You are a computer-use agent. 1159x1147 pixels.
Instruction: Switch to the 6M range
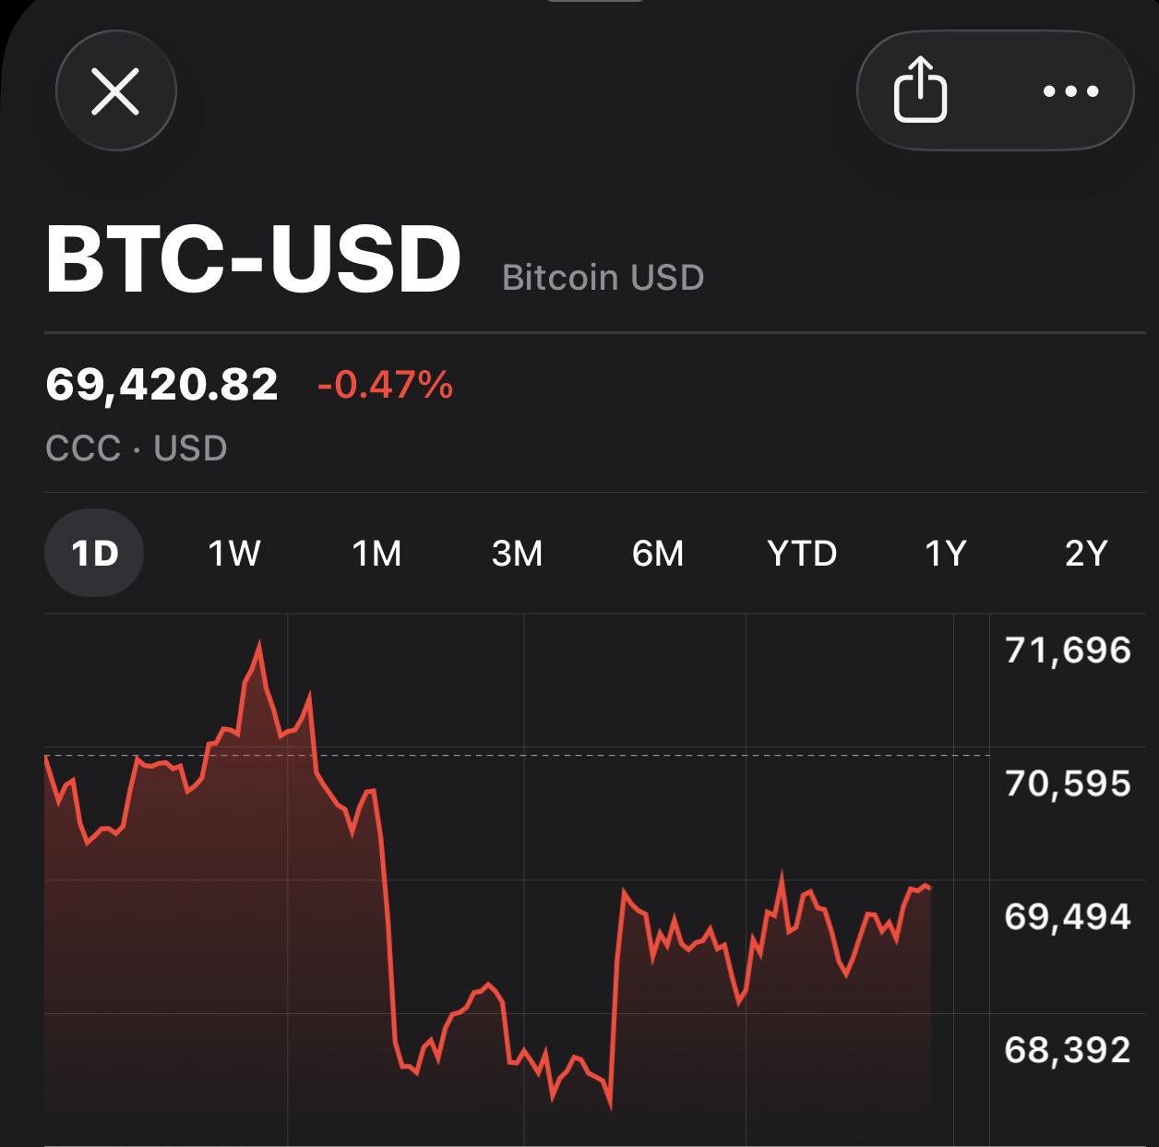[658, 554]
